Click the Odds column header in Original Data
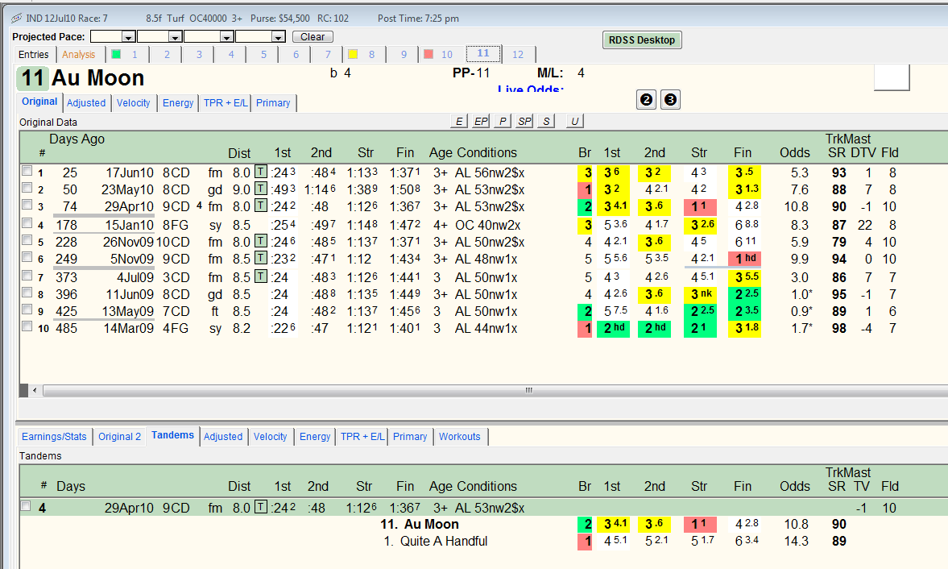 point(794,152)
